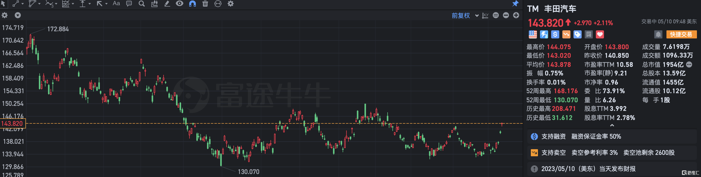Viewport: 701px width, 177px height.
Task: Select the trend line drawing tool
Action: [x=16, y=4]
